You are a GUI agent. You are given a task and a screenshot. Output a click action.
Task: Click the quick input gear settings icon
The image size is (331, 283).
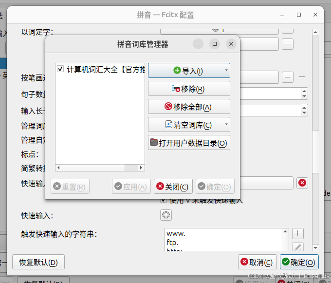tap(166, 215)
